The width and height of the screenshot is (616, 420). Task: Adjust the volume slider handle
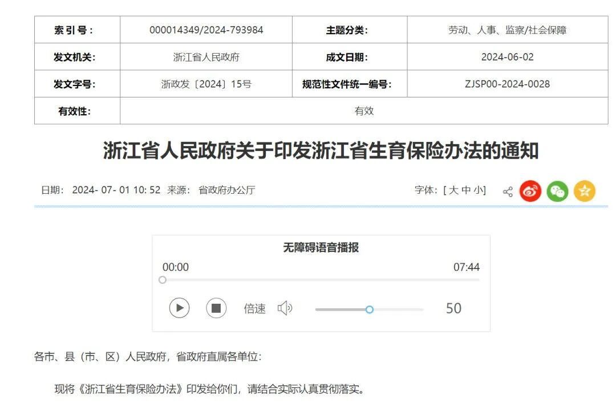(369, 309)
